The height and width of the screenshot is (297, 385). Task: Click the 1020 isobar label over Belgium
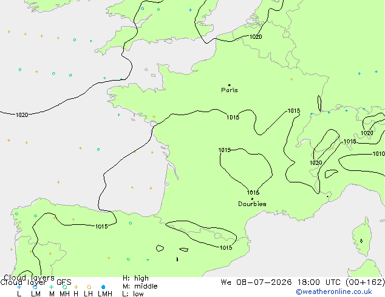pyautogui.click(x=256, y=37)
